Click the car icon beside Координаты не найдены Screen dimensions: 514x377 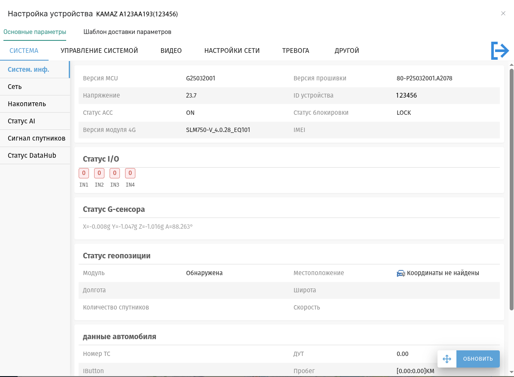coord(401,273)
